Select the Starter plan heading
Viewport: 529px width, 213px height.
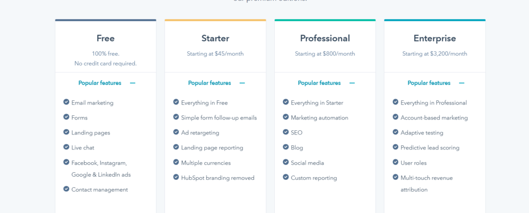click(215, 38)
